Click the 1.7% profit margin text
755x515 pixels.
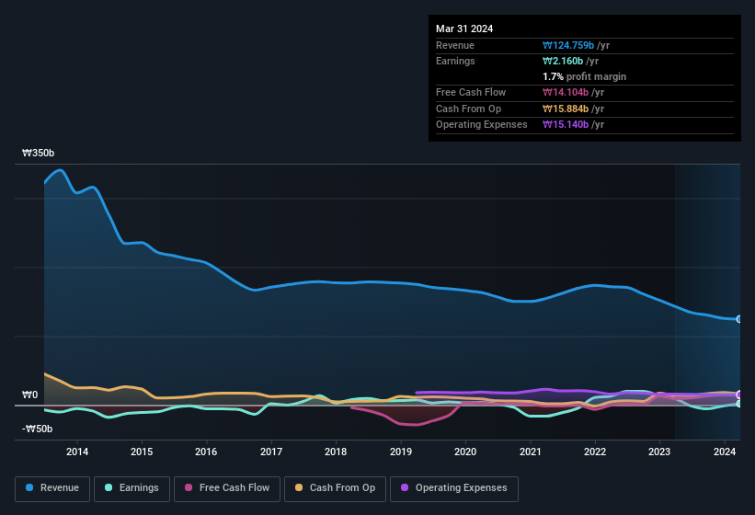585,76
